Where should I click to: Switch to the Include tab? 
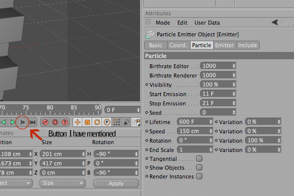[x=247, y=45]
